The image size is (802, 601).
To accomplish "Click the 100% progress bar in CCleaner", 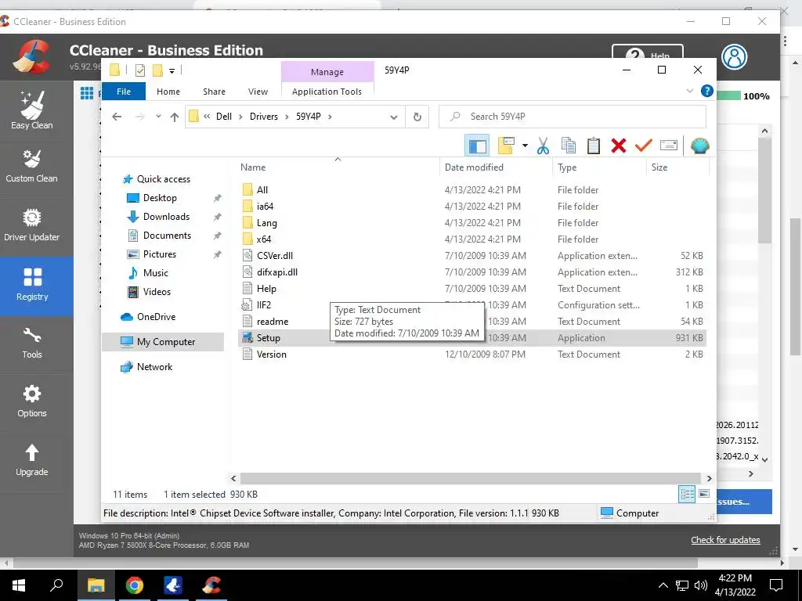I will pos(728,96).
